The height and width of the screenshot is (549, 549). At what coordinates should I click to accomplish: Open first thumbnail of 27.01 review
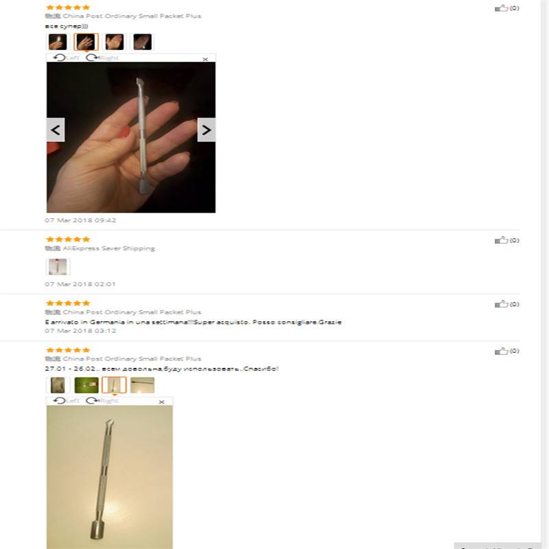point(58,385)
